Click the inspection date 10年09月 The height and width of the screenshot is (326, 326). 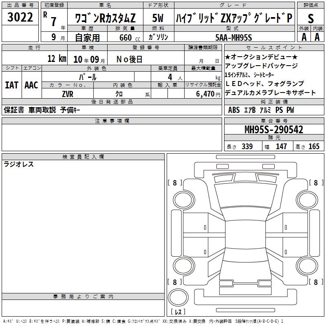tap(89, 59)
